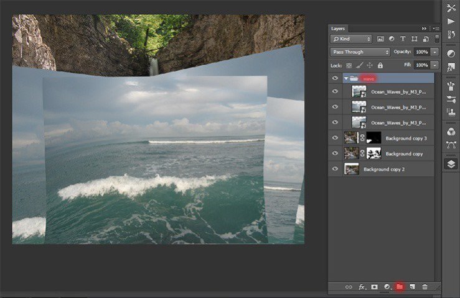Delete layer using the trash icon
The image size is (460, 298).
(425, 286)
